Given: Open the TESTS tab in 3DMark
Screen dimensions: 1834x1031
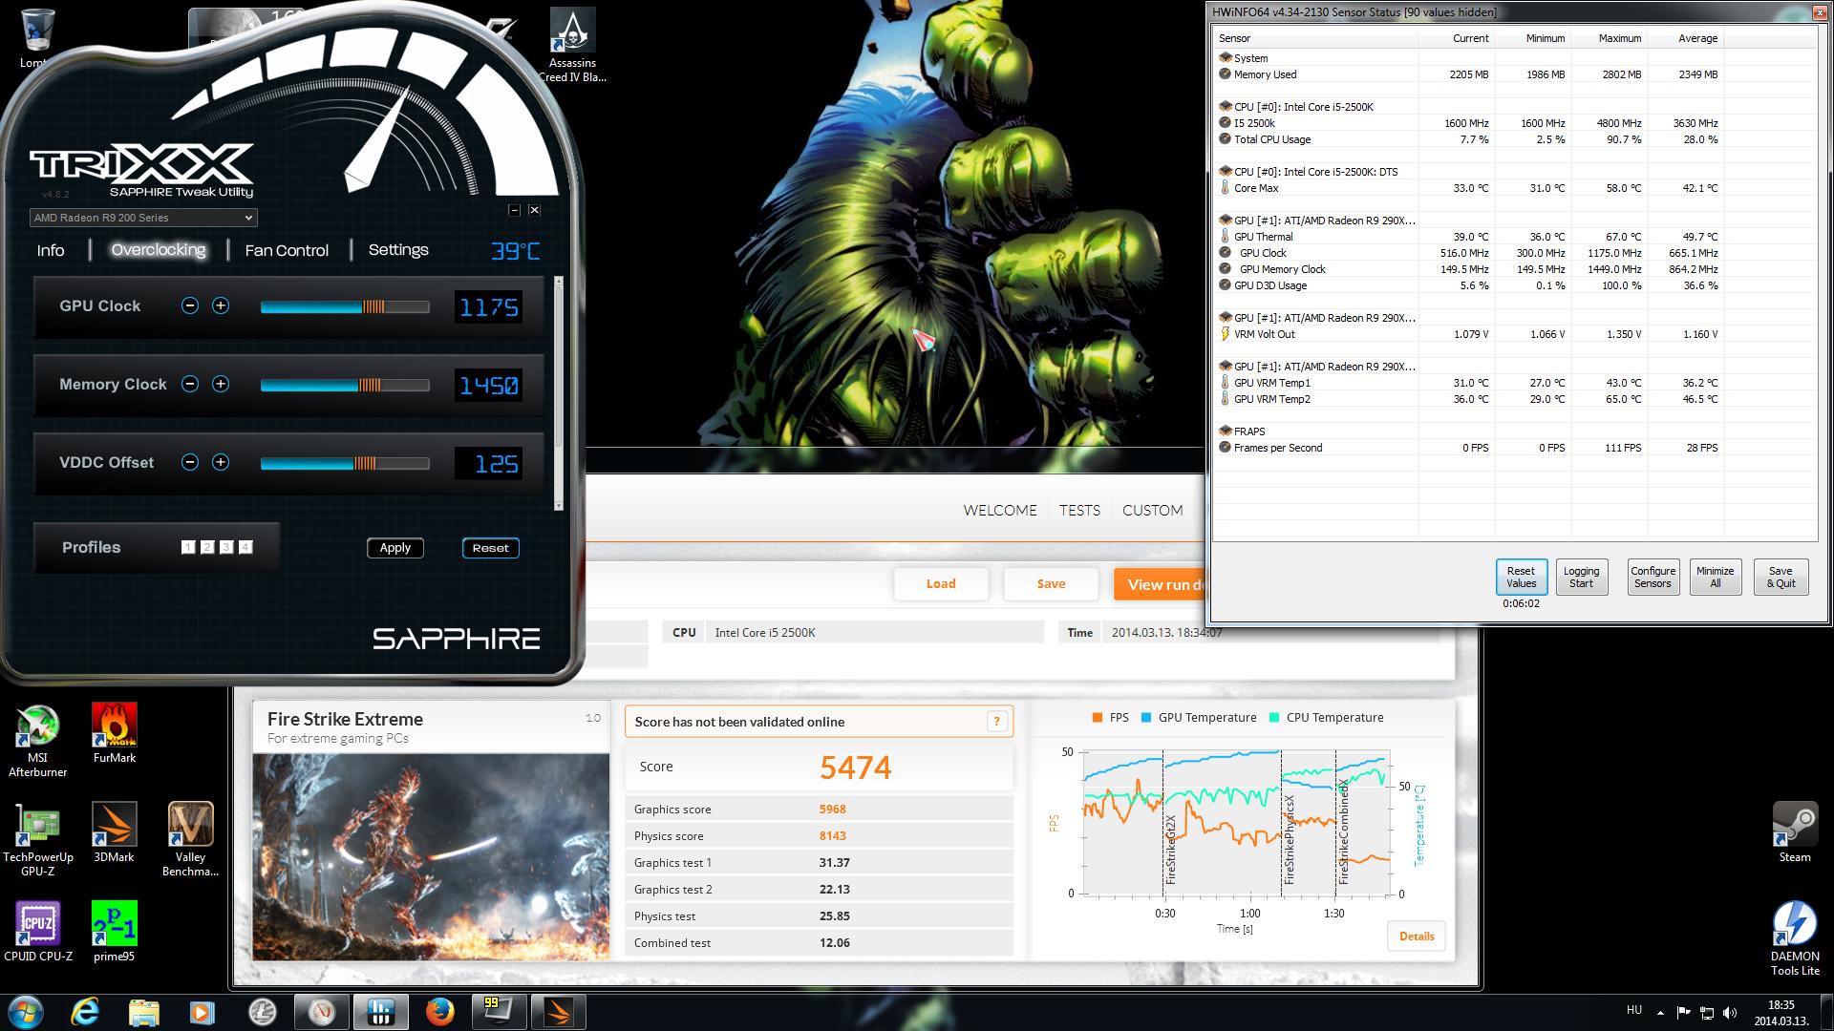Looking at the screenshot, I should tap(1079, 510).
